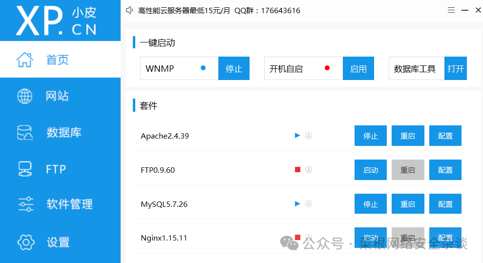Switch to the 软件管理 sidebar tab
The width and height of the screenshot is (483, 263).
coord(60,204)
